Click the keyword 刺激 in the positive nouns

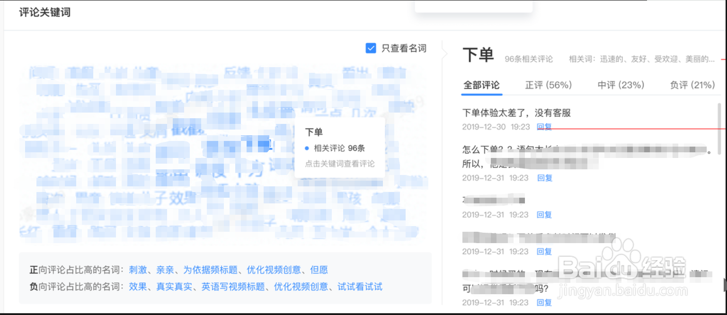coord(138,270)
